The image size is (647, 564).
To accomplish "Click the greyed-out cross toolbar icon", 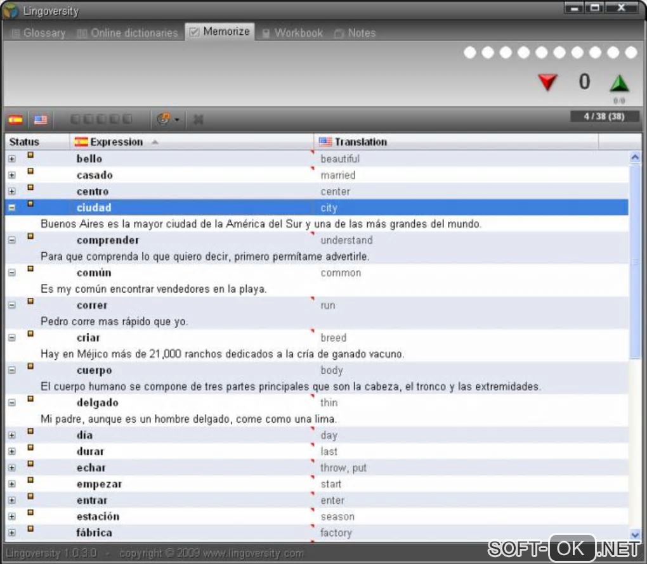I will (198, 120).
